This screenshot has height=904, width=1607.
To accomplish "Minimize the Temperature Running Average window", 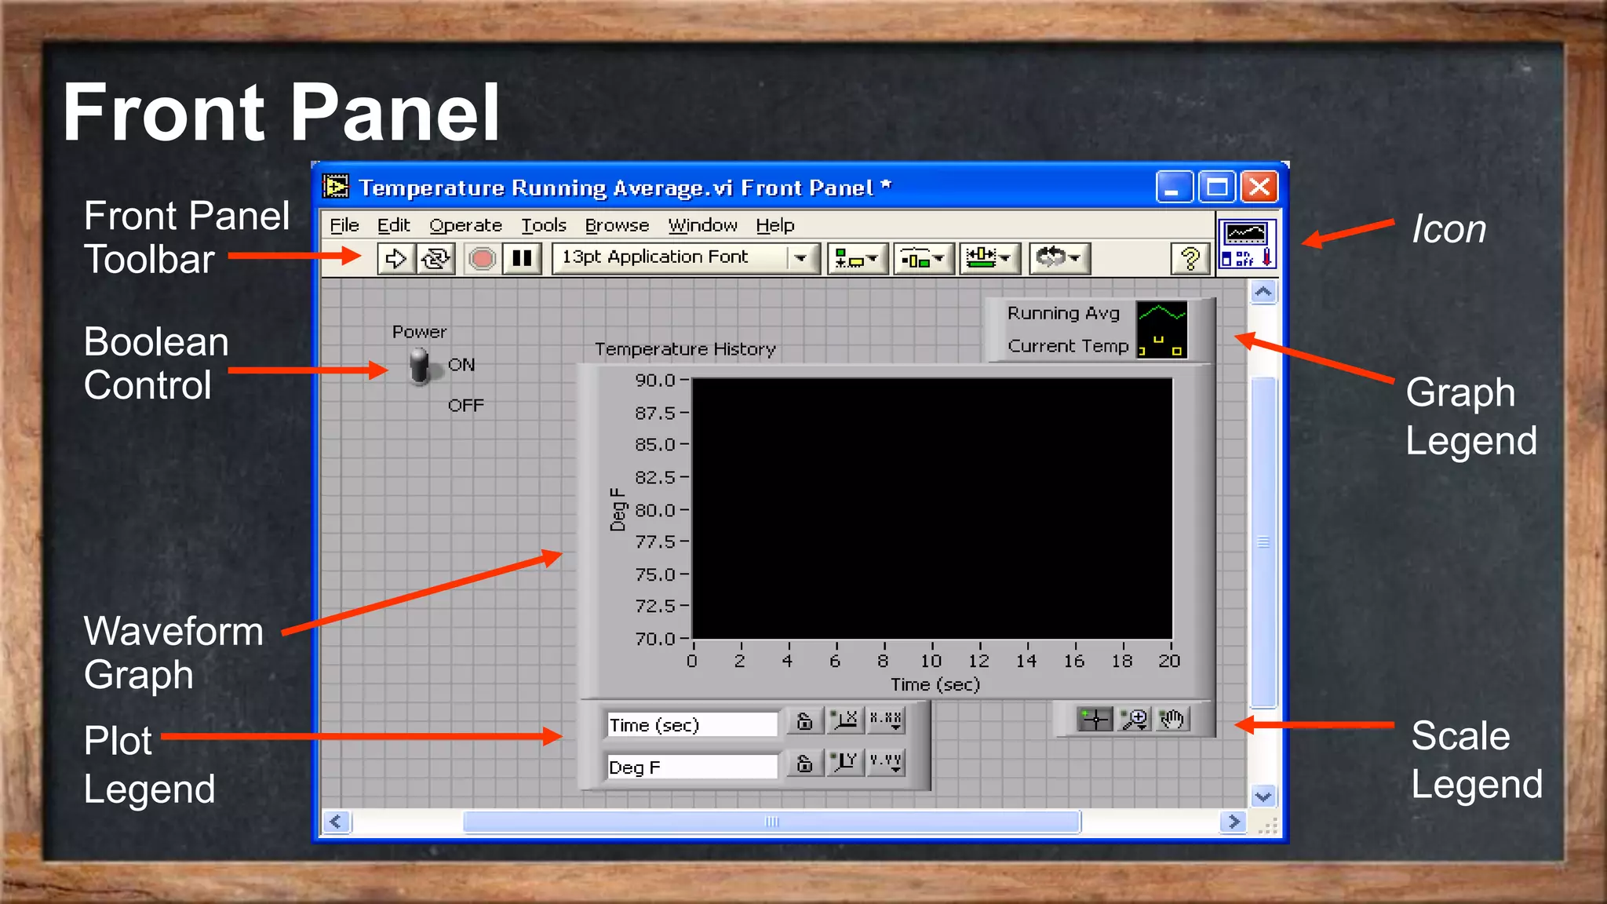I will 1175,188.
